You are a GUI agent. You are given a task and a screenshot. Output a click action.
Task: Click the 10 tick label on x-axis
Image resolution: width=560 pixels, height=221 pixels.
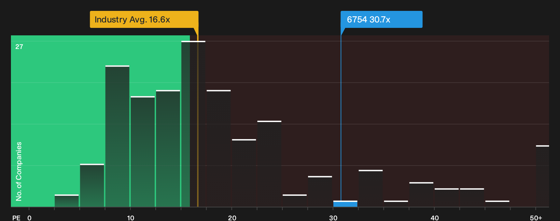[x=131, y=218]
